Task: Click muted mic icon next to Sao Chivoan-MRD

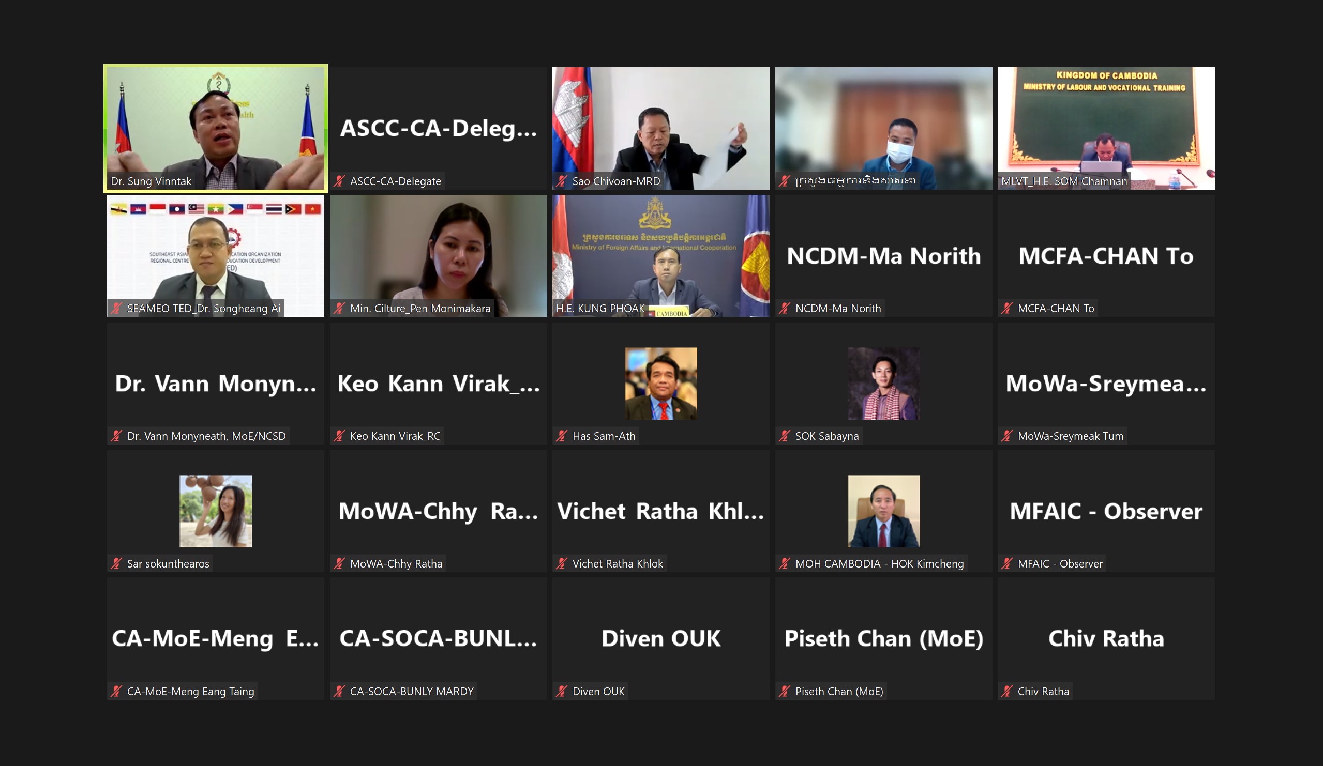Action: [x=562, y=181]
